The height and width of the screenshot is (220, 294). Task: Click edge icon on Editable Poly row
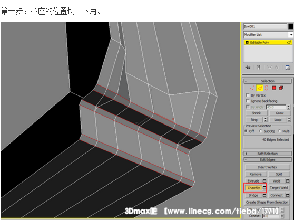pyautogui.click(x=289, y=42)
